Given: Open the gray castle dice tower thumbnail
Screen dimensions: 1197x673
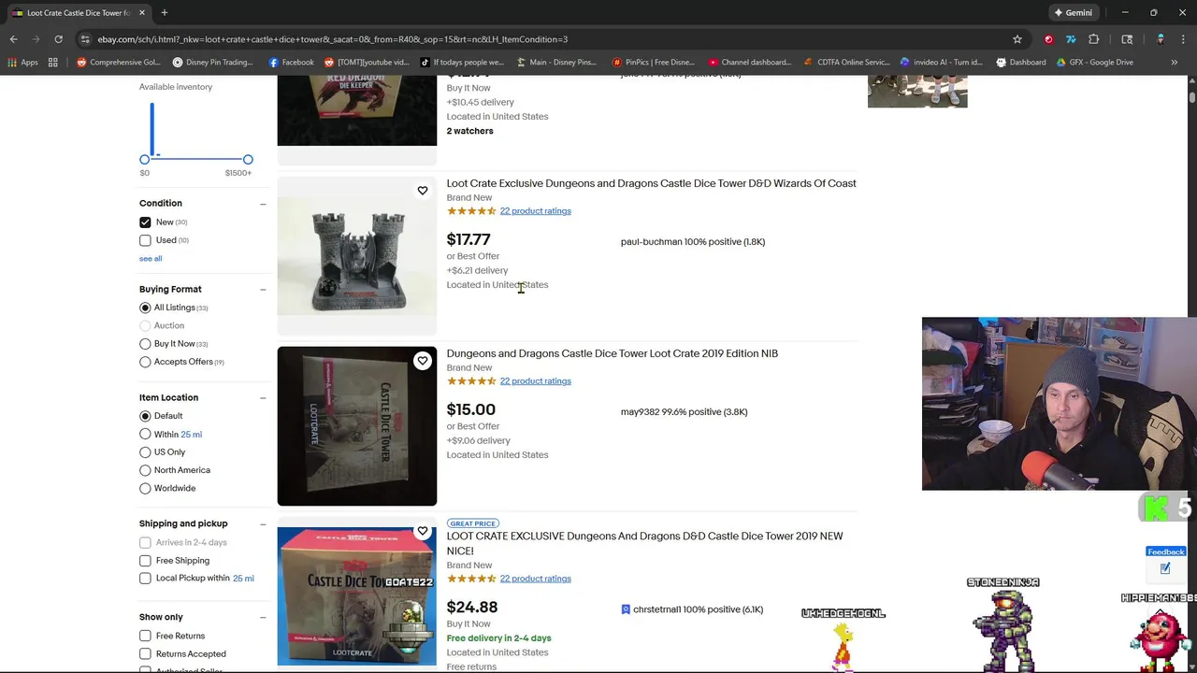Looking at the screenshot, I should (x=356, y=256).
